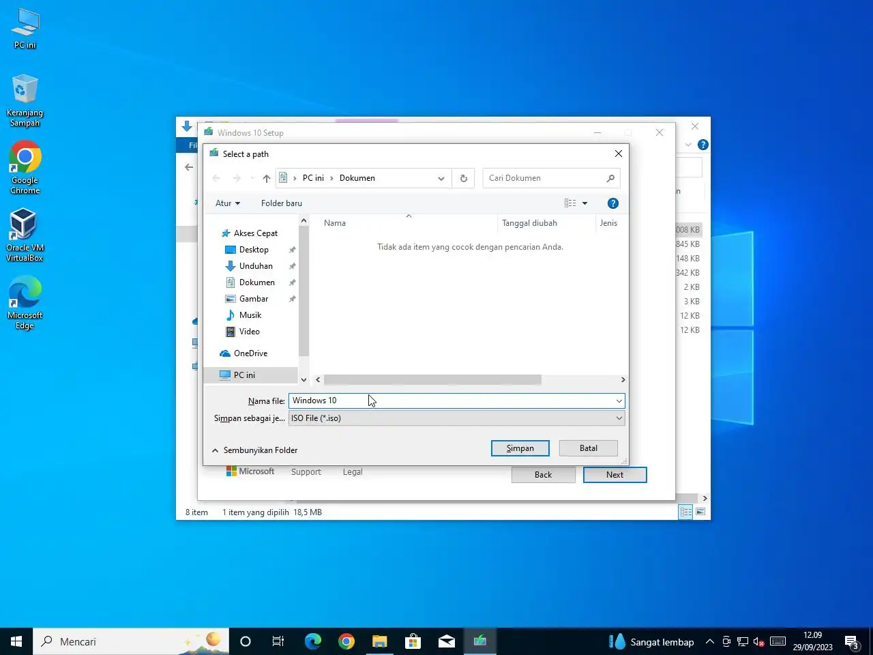The height and width of the screenshot is (655, 873).
Task: Click Back in Windows 10 Setup
Action: click(544, 475)
